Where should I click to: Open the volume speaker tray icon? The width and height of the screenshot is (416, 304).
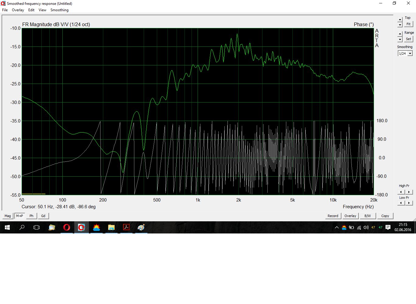point(366,227)
